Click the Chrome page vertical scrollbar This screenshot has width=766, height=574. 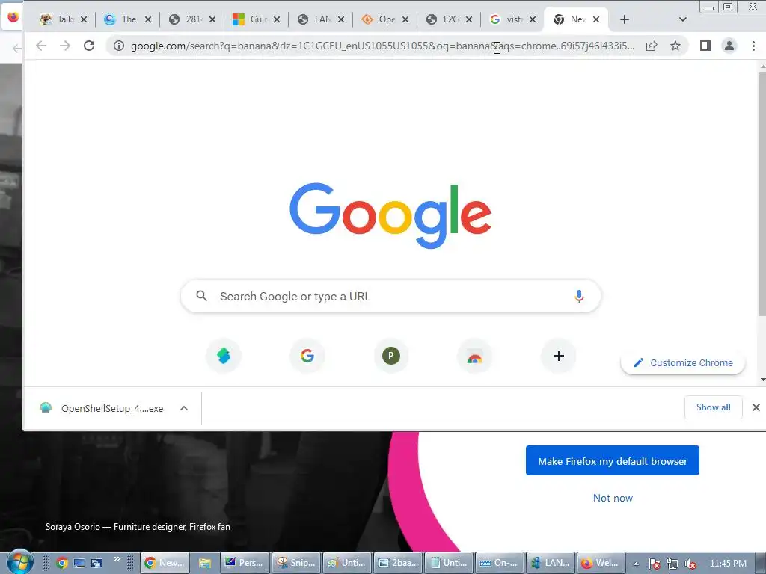pos(762,194)
